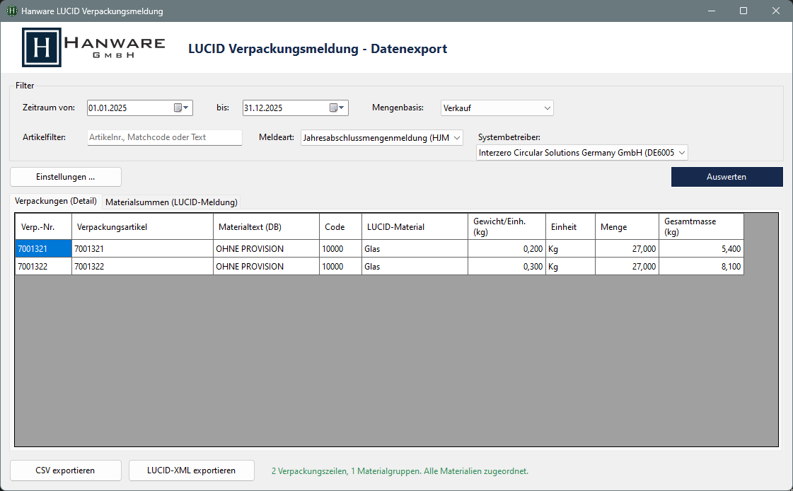Click Kg unit in row 7001321

[570, 249]
